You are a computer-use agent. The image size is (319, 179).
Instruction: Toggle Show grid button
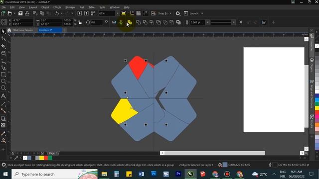point(139,13)
